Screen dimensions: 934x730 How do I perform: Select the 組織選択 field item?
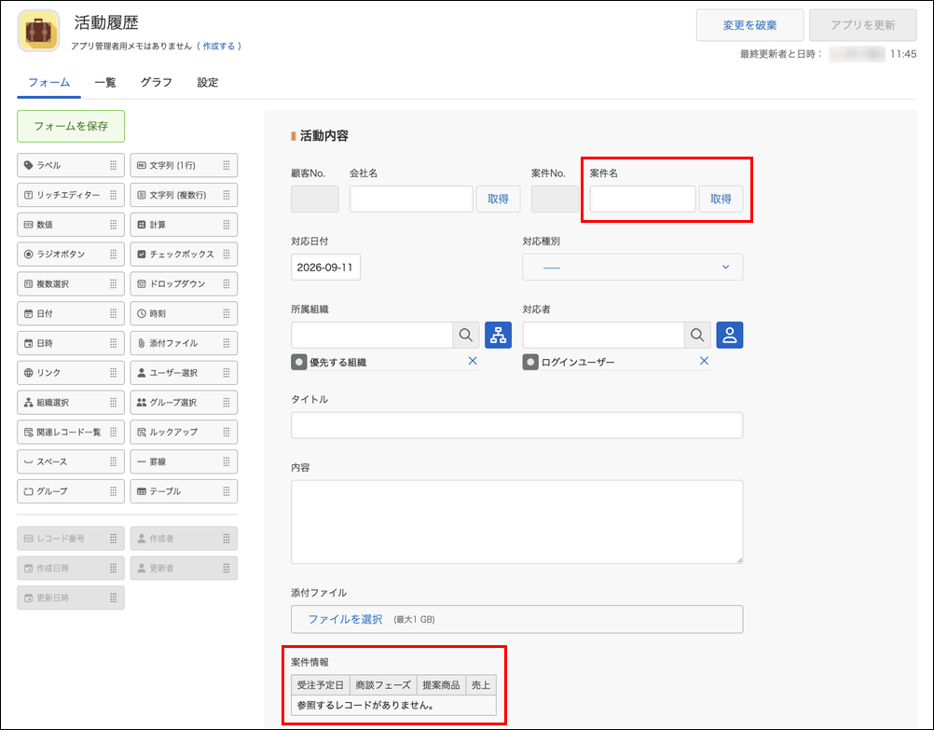pos(71,402)
